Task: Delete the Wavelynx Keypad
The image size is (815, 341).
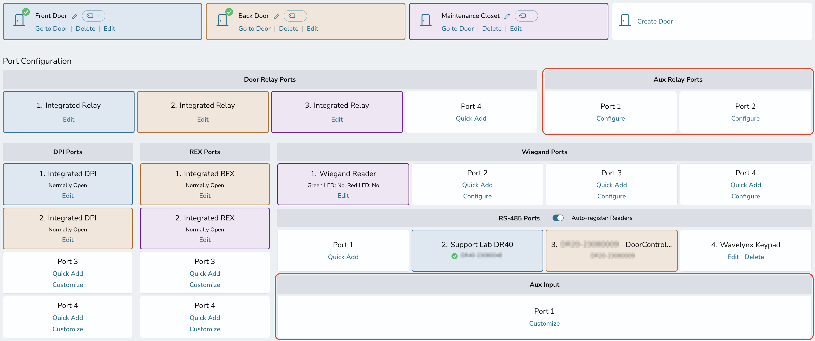Action: (x=754, y=257)
